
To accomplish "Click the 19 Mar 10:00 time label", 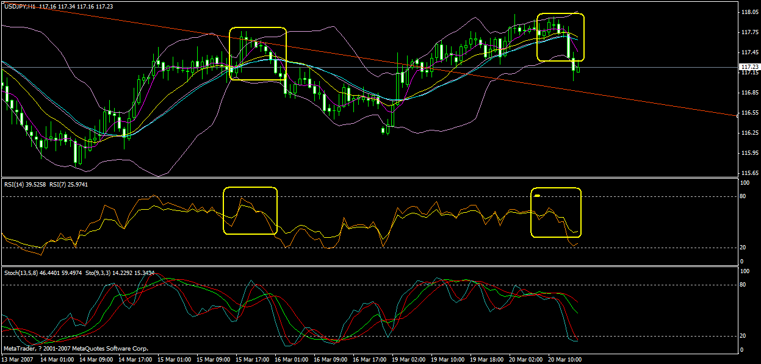I will pos(447,360).
